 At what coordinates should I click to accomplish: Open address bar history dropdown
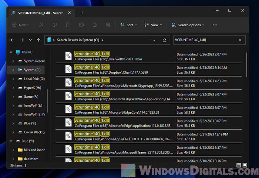(x=154, y=40)
